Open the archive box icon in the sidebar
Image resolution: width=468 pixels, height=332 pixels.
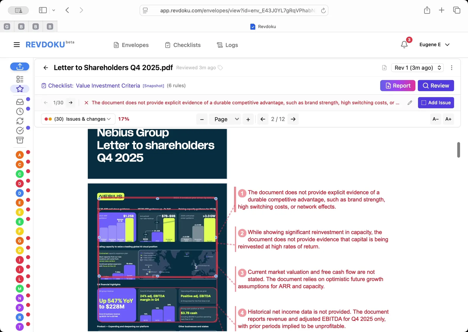[20, 140]
